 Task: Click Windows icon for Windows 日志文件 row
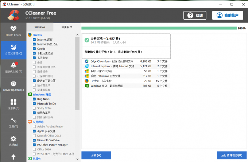click(x=86, y=76)
